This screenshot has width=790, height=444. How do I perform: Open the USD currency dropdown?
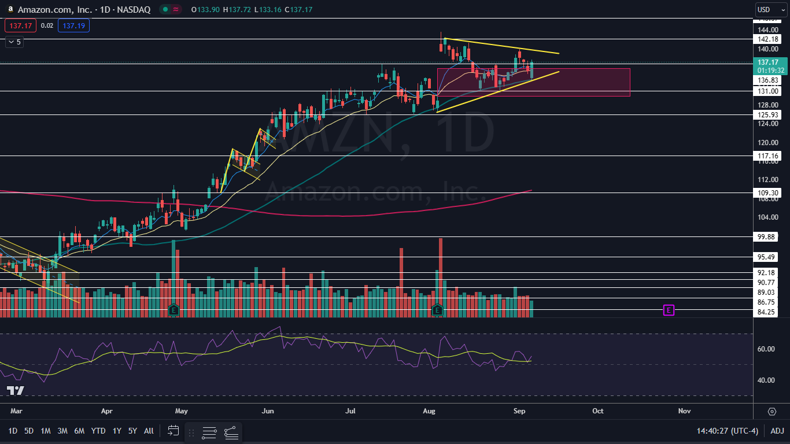771,9
